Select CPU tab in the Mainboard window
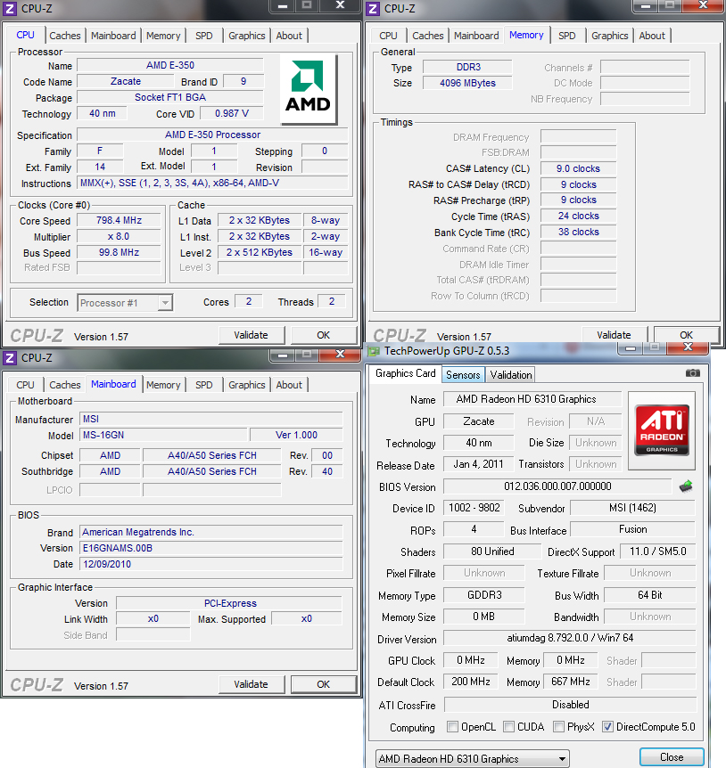726x768 pixels. pos(25,385)
